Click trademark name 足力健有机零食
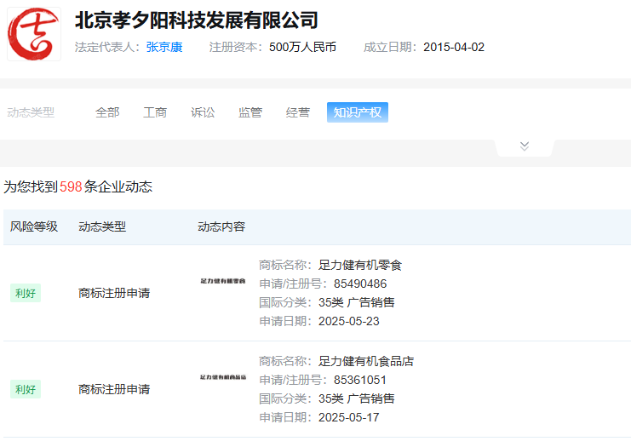 tap(360, 265)
